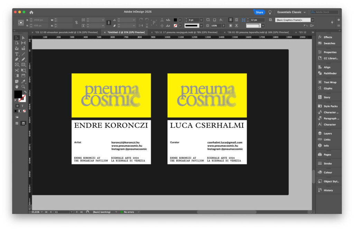The width and height of the screenshot is (354, 230).
Task: Switch to pneuma leporello.indd tab
Action: click(258, 32)
